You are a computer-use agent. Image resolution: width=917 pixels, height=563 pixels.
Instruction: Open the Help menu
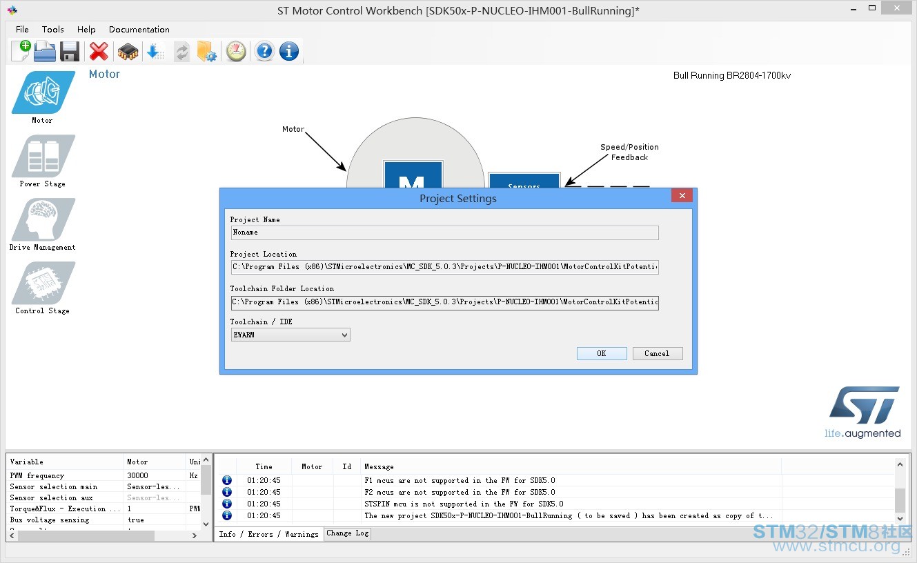click(86, 30)
